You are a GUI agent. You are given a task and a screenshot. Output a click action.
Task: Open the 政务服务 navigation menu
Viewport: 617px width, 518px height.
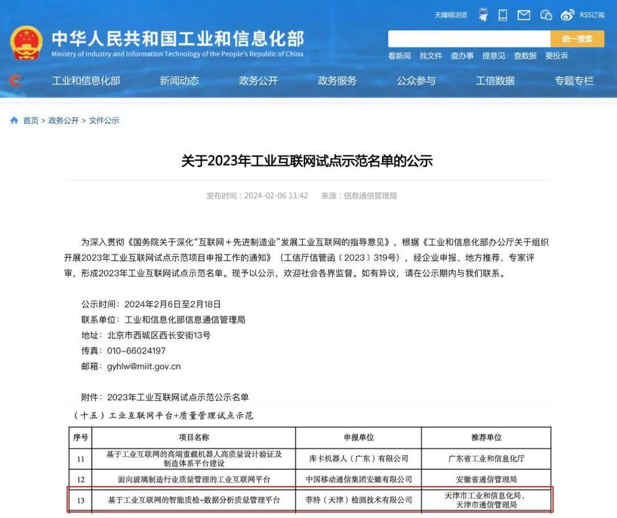[337, 80]
